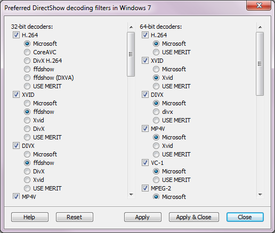Viewport: 275px width, 233px height.
Task: Select Microsoft for 32-bit H.264
Action: 27,44
